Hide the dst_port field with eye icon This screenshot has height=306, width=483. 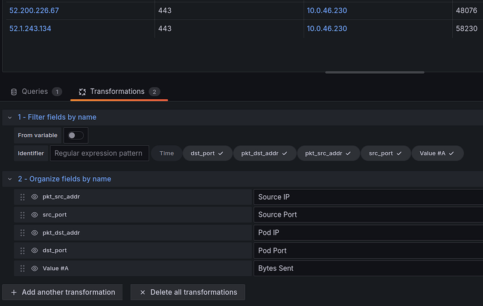(x=34, y=250)
